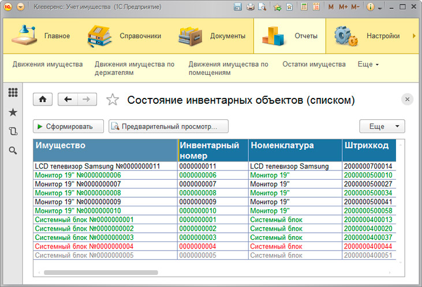The image size is (422, 287).
Task: Click the Инвентарный номер column header
Action: (x=213, y=150)
